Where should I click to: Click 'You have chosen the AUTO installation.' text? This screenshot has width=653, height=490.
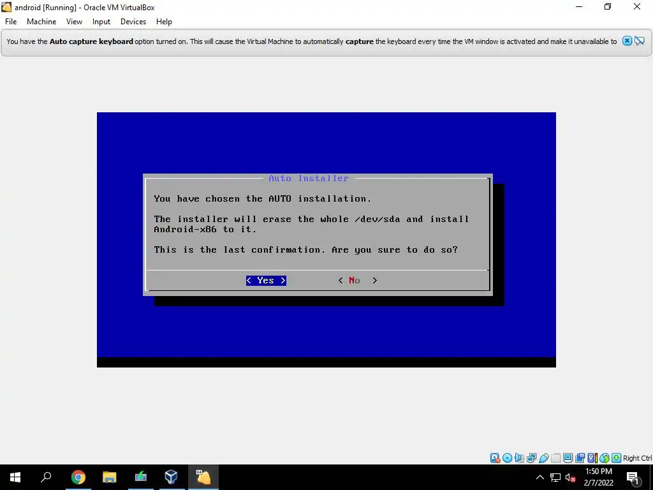pyautogui.click(x=262, y=199)
